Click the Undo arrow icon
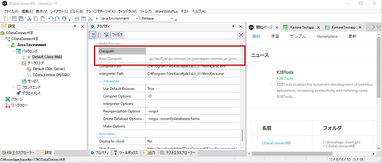 point(51,18)
